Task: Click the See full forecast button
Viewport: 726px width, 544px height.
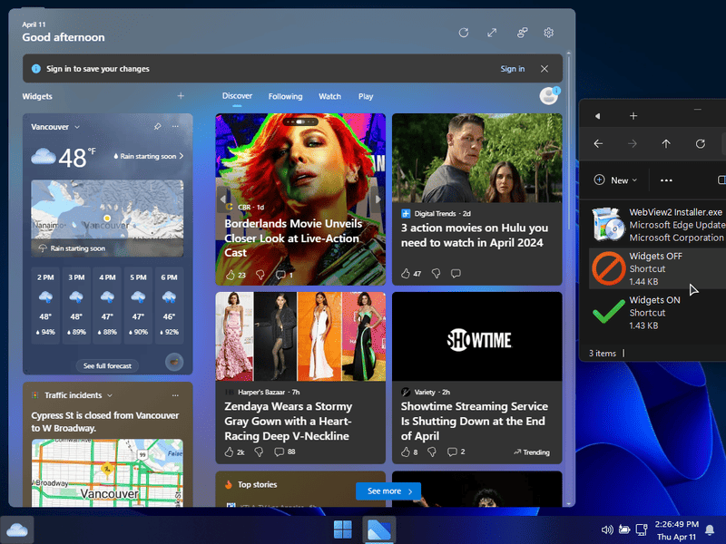Action: [x=107, y=366]
